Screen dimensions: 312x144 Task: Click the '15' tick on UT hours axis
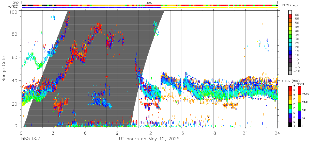181,133
